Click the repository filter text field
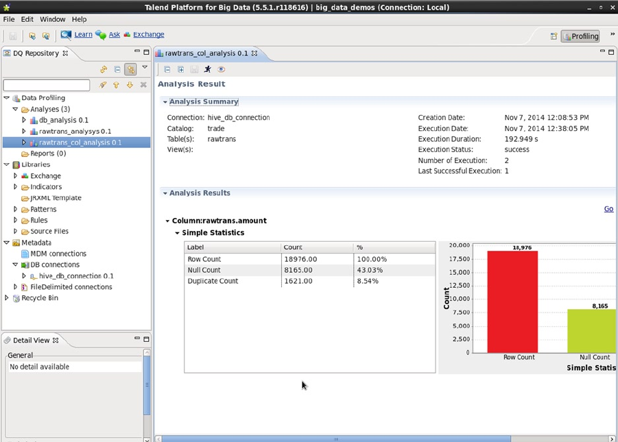 pos(47,85)
